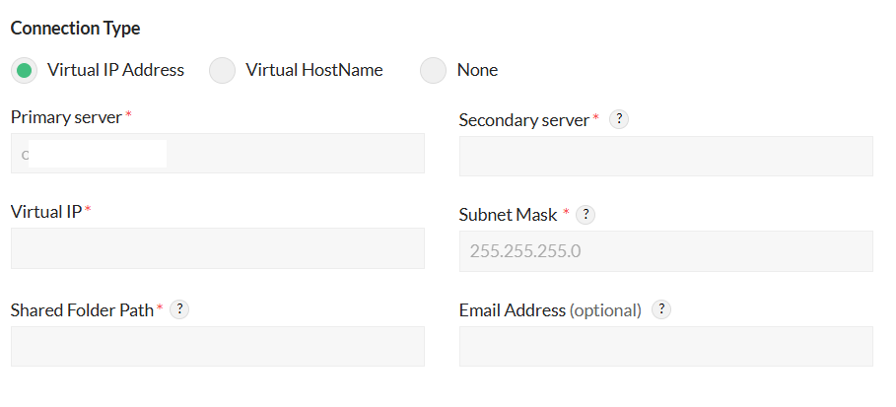Click the Shared Folder Path label
896x407 pixels.
[82, 309]
